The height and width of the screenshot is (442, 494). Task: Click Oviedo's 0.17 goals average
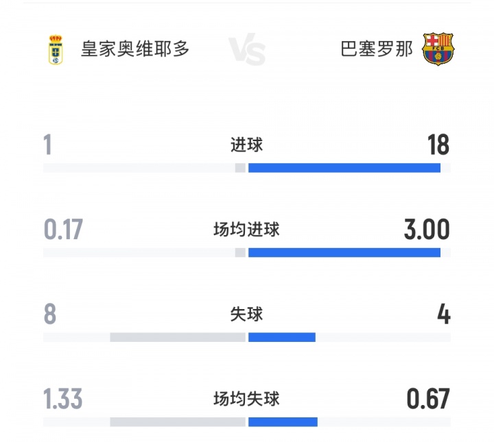[63, 230]
